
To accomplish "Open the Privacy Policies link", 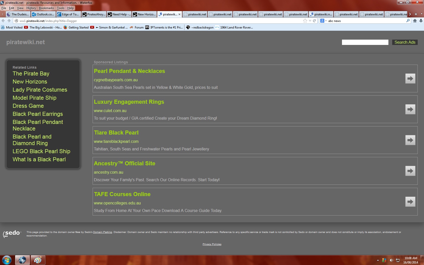I will click(212, 244).
